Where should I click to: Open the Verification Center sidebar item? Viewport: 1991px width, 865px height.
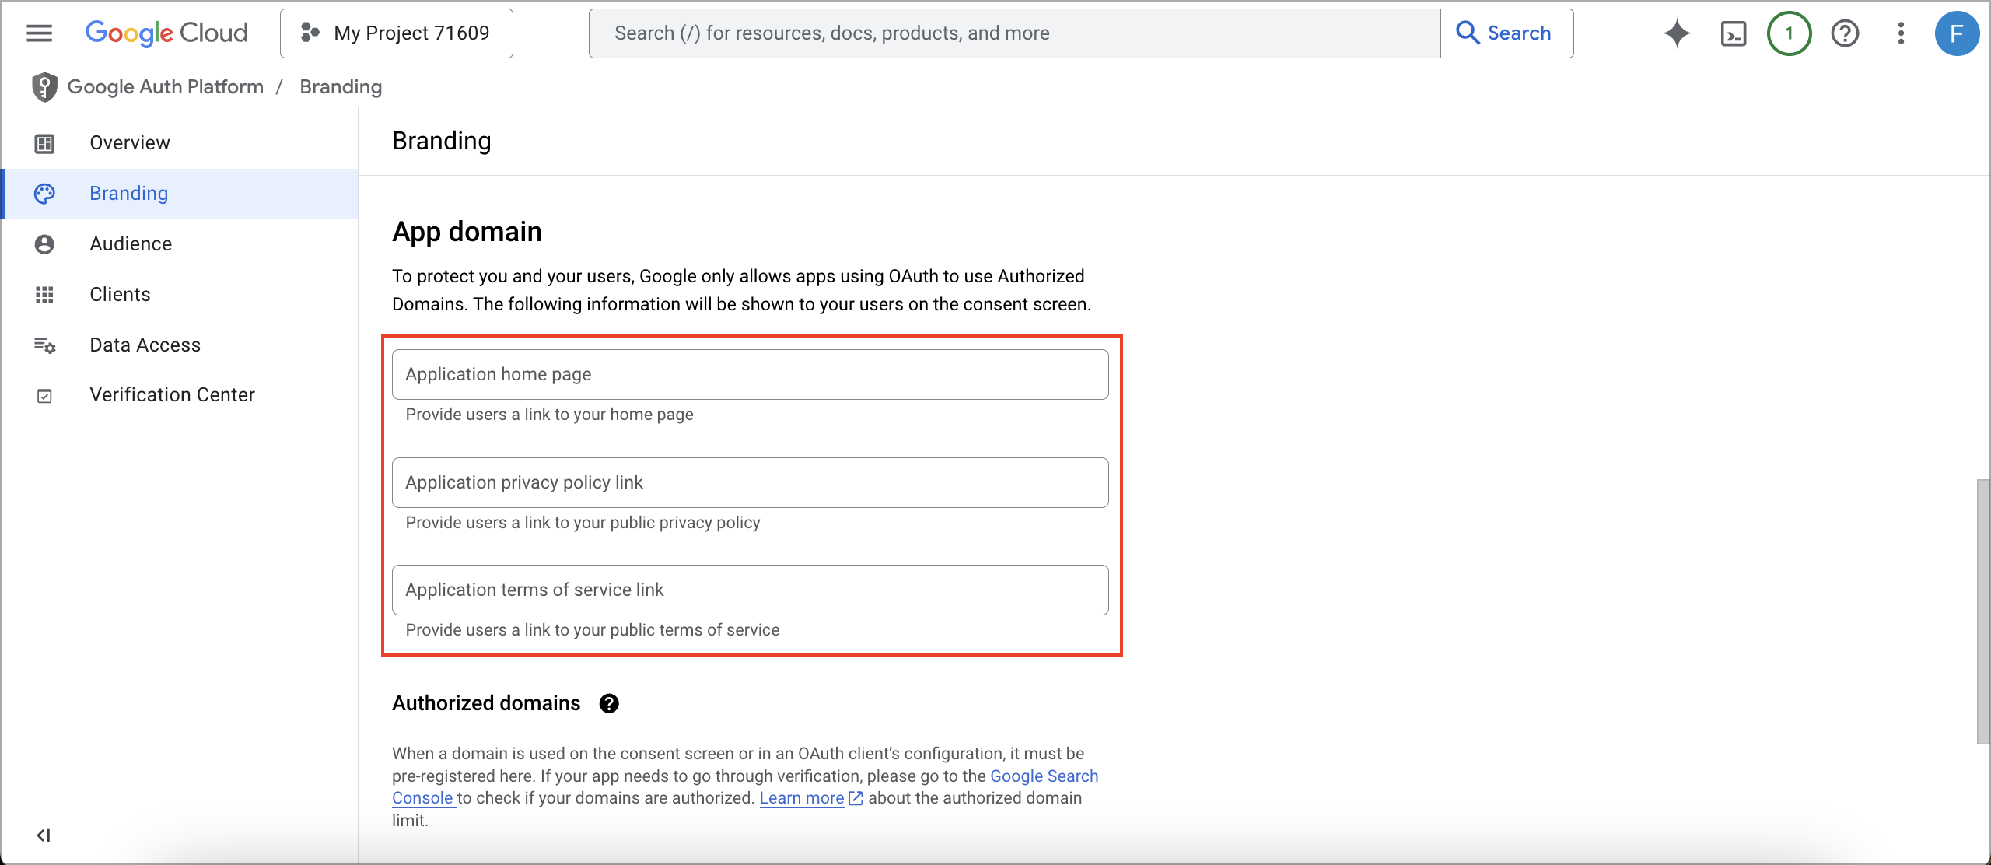pyautogui.click(x=180, y=395)
